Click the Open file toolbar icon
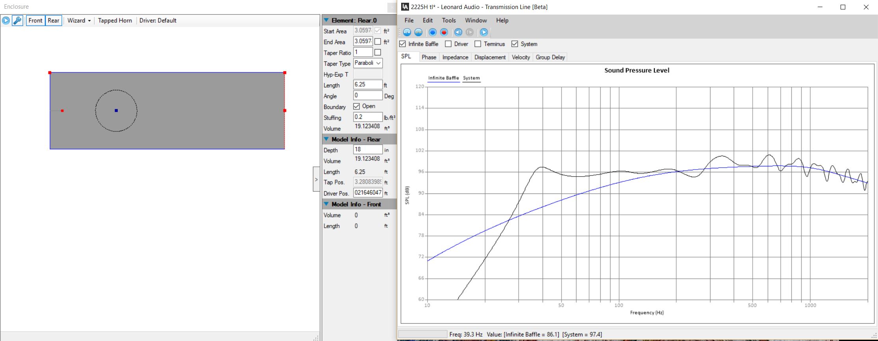 point(419,32)
